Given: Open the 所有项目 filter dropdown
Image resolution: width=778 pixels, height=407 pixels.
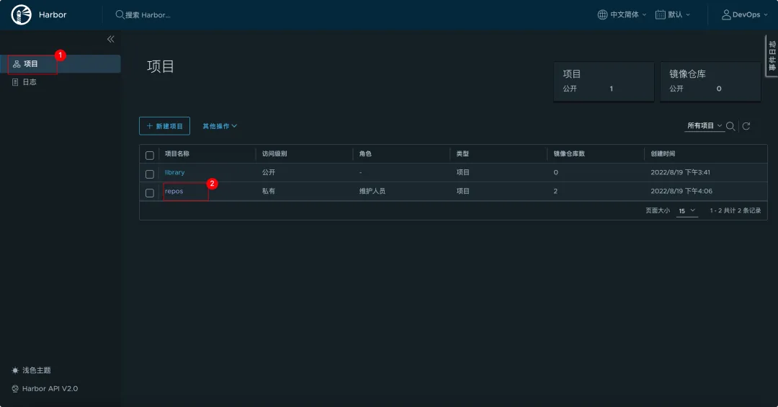Looking at the screenshot, I should pos(705,126).
